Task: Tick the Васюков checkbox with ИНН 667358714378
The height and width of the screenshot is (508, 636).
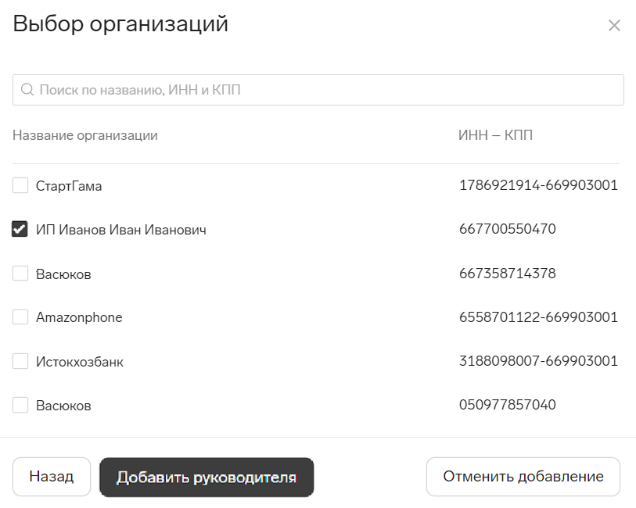Action: [x=20, y=274]
